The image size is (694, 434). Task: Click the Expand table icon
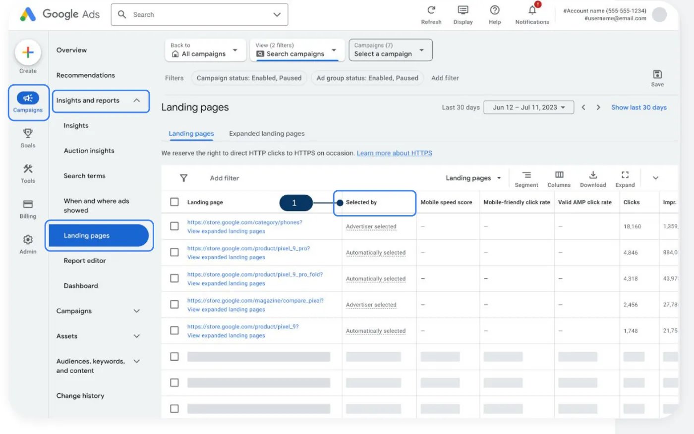pos(625,175)
